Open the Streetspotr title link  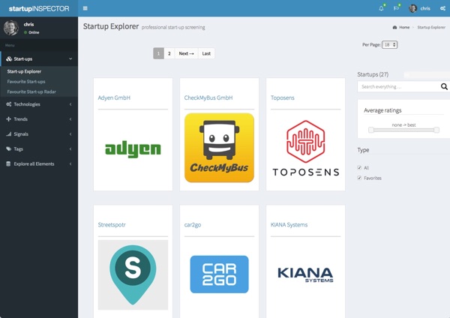coord(112,225)
